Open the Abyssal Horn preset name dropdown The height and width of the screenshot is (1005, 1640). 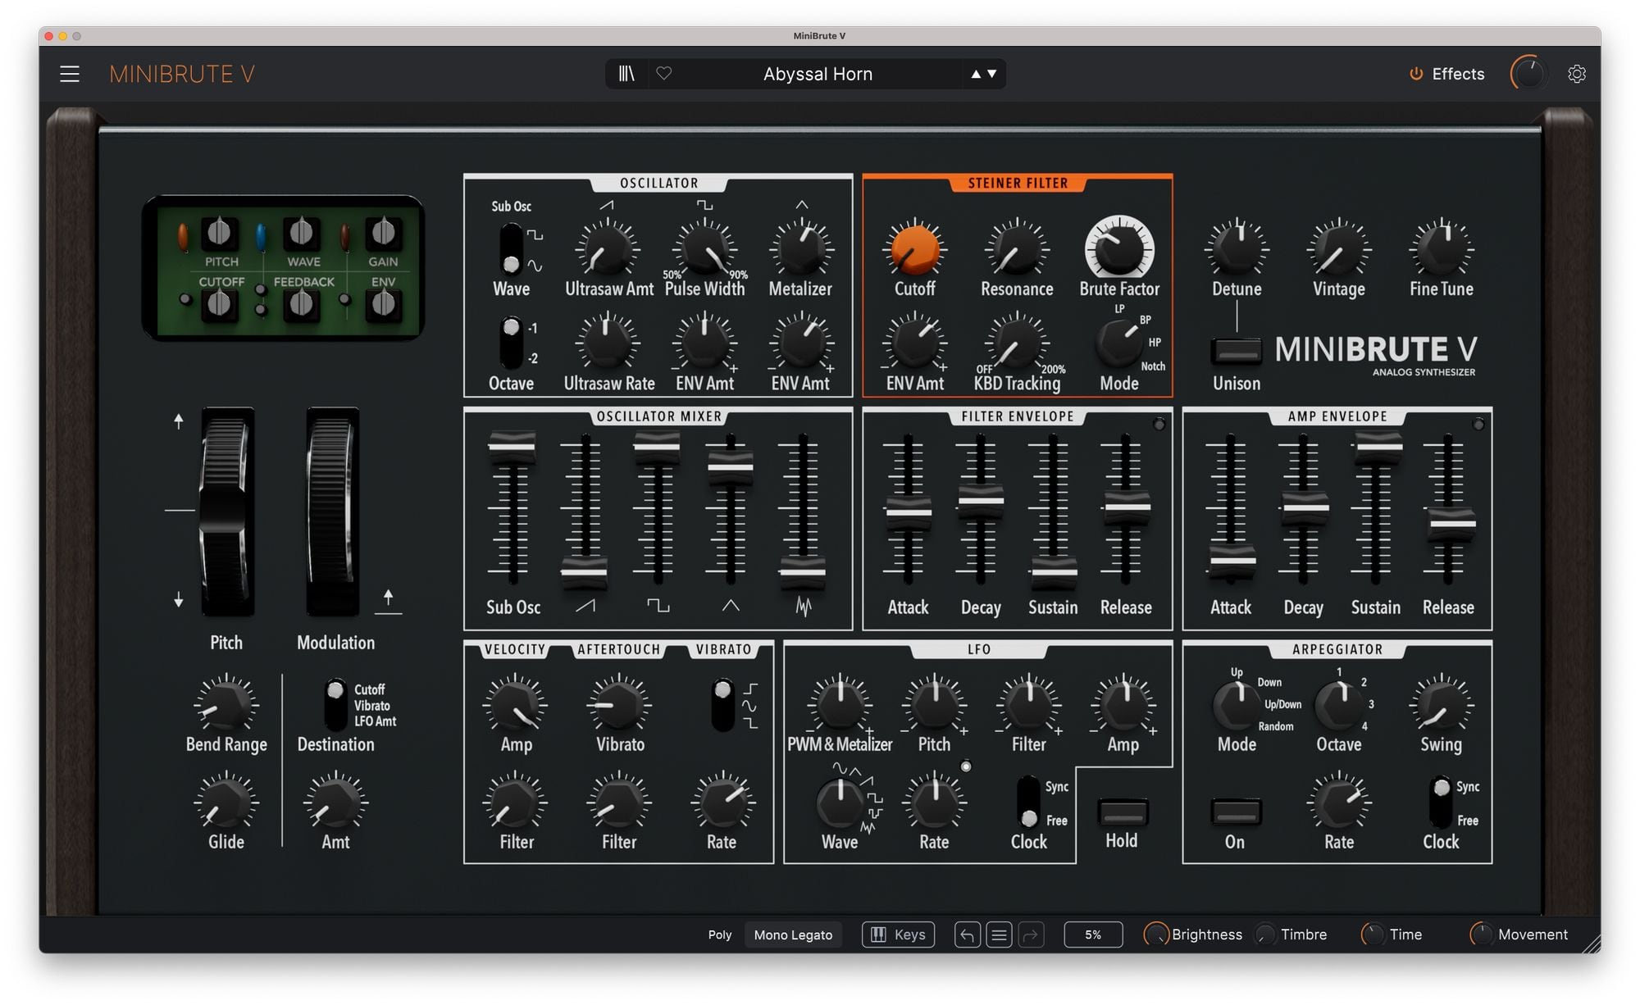click(818, 74)
